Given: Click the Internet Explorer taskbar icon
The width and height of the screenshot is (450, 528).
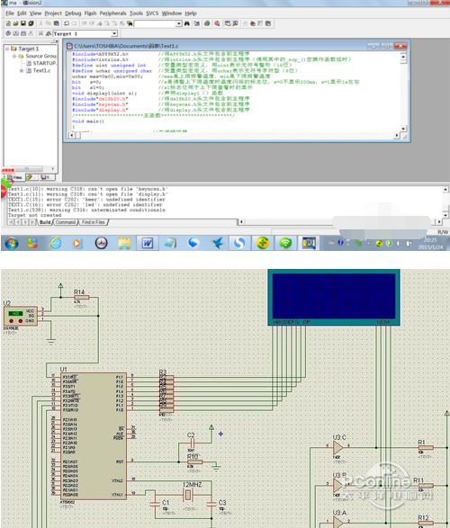Looking at the screenshot, I should click(x=55, y=243).
